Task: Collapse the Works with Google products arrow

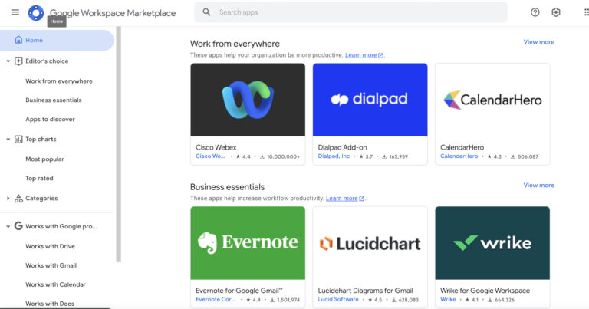Action: (8, 226)
